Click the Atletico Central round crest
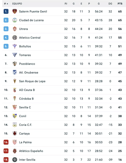 15,38
